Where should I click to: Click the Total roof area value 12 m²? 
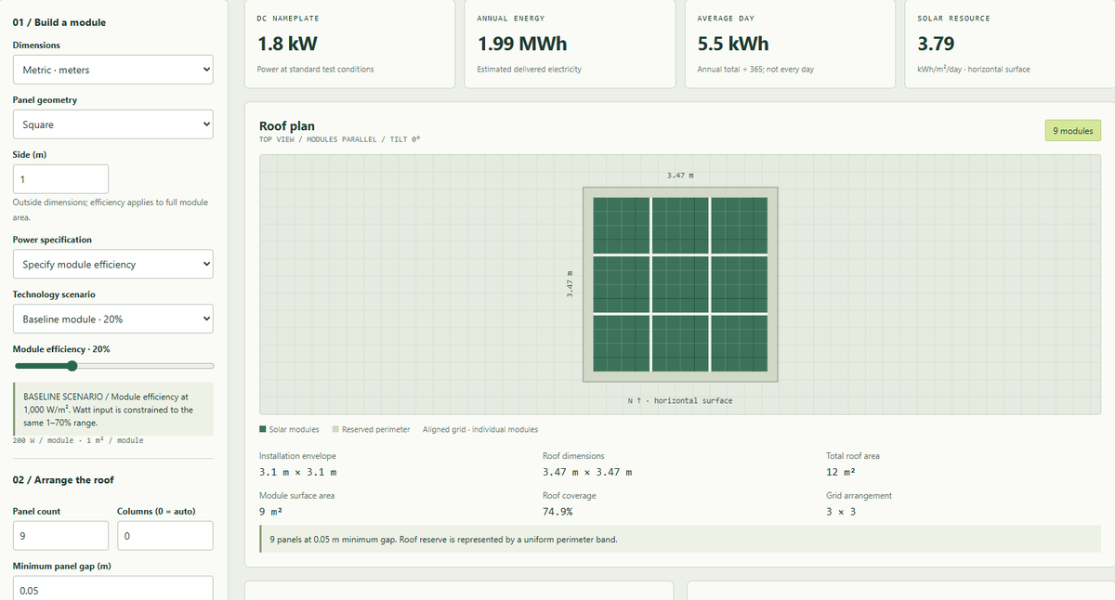[x=838, y=473]
